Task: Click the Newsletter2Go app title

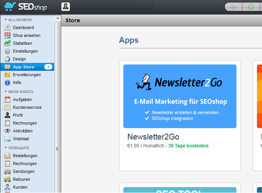Action: (153, 137)
